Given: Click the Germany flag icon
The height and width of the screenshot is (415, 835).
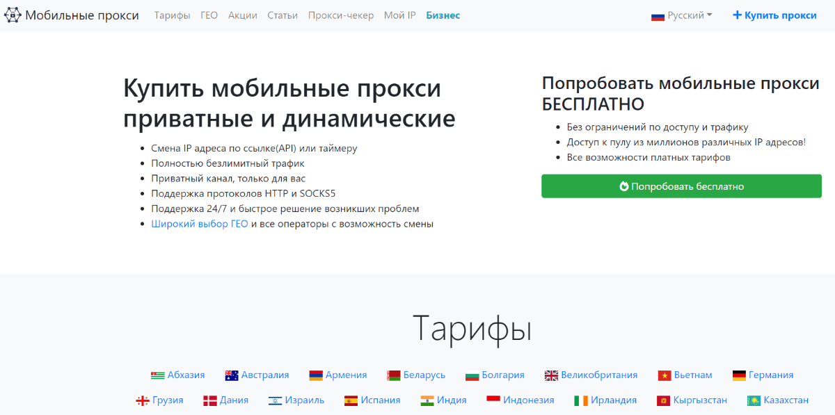Looking at the screenshot, I should 740,375.
